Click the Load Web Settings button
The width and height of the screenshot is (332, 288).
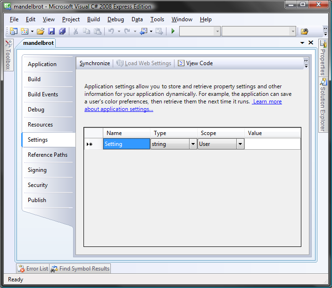click(x=144, y=63)
